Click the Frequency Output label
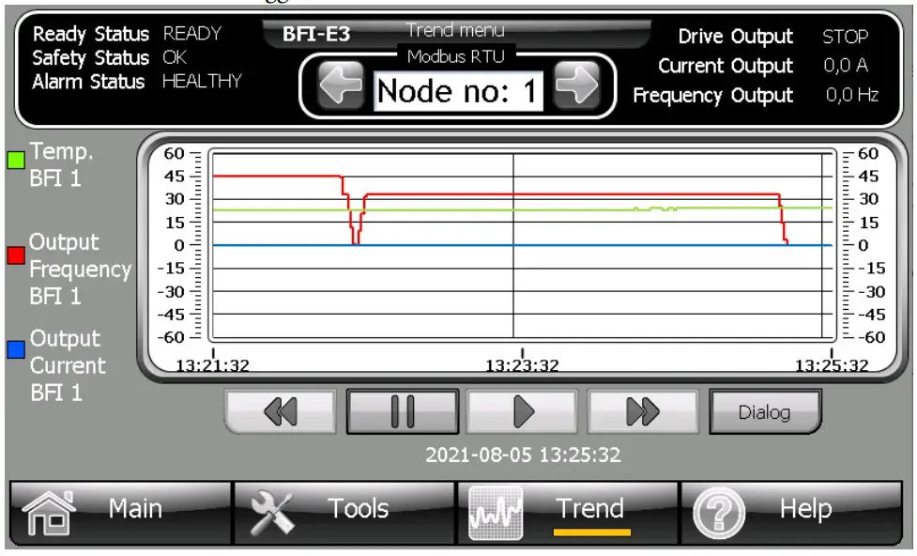The width and height of the screenshot is (917, 556). coord(713,96)
